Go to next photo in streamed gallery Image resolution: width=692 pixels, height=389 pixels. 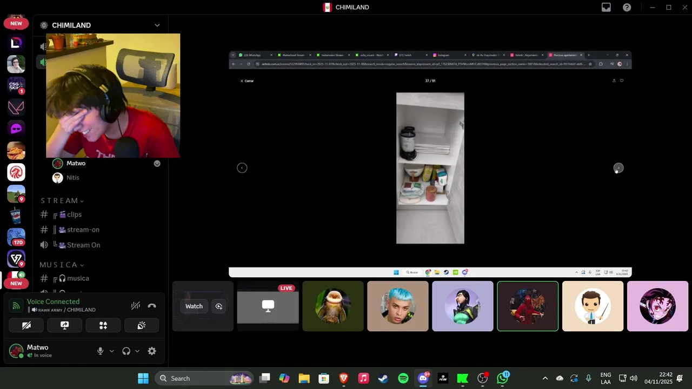[x=618, y=168]
